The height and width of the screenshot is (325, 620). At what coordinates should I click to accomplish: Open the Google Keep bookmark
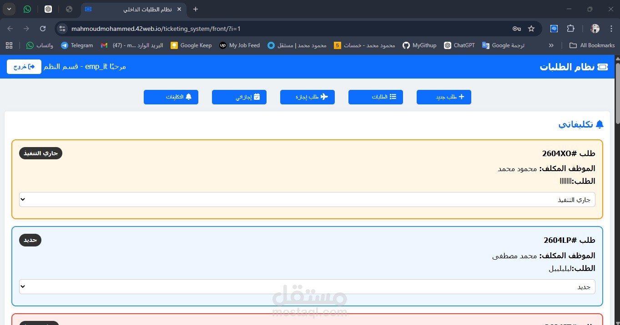tap(191, 45)
